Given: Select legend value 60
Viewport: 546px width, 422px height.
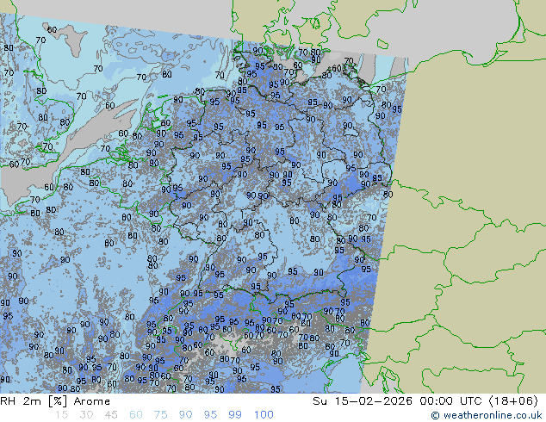Looking at the screenshot, I should 136,415.
